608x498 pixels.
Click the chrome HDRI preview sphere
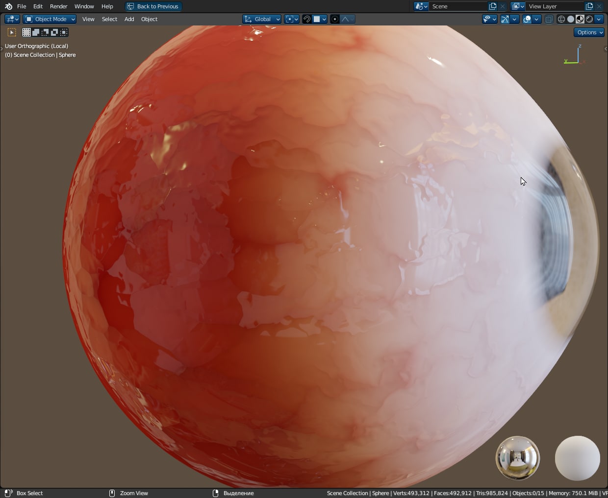[x=518, y=458]
